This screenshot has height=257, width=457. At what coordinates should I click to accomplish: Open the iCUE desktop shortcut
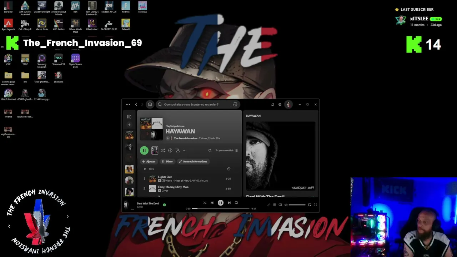pos(8,60)
